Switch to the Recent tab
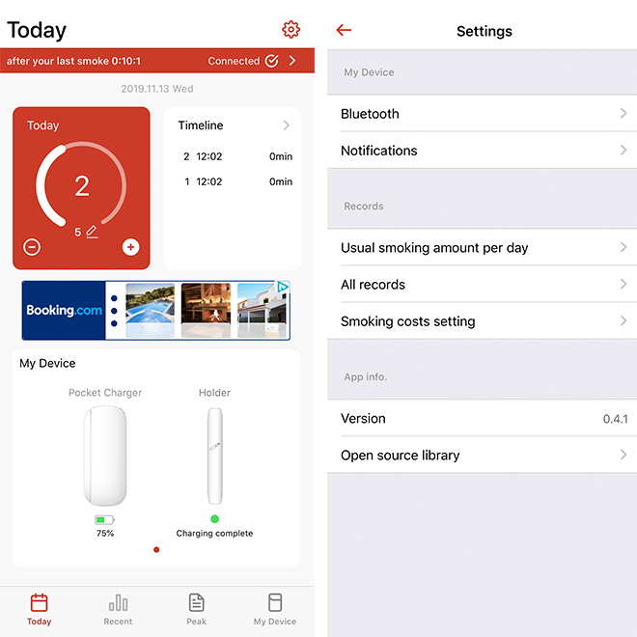The height and width of the screenshot is (637, 637). (x=118, y=609)
